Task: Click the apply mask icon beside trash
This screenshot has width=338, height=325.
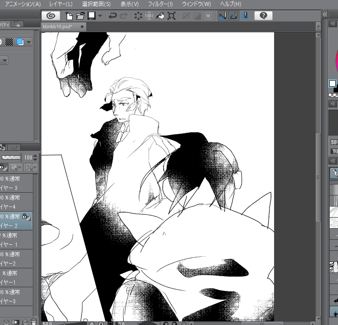Action: pos(24,322)
